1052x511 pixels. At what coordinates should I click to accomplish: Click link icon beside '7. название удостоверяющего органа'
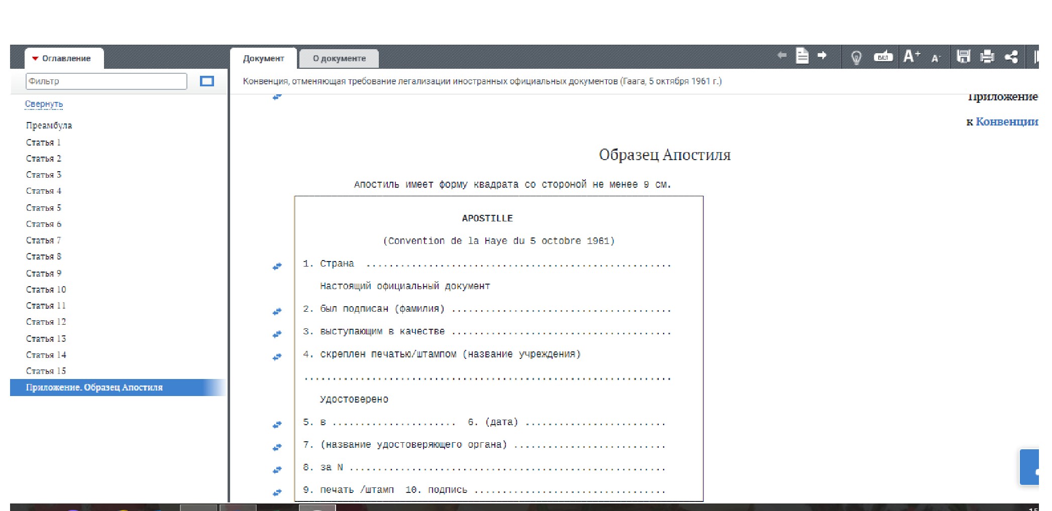tap(277, 447)
